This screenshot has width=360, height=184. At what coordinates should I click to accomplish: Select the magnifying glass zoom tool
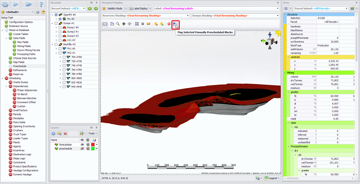coord(118,24)
